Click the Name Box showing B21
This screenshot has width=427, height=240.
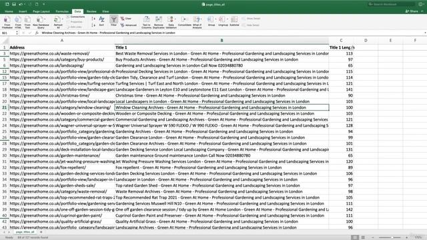coord(8,33)
